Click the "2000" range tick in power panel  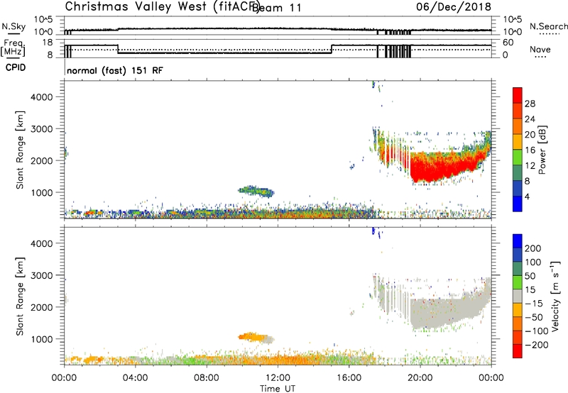pos(41,160)
